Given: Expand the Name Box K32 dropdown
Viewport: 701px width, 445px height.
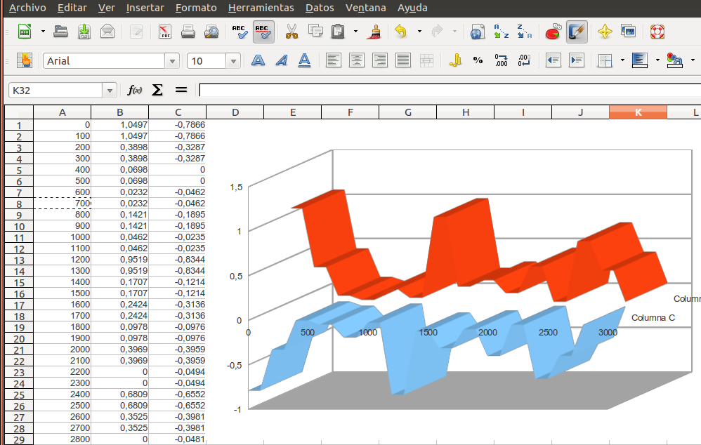Looking at the screenshot, I should (x=110, y=91).
